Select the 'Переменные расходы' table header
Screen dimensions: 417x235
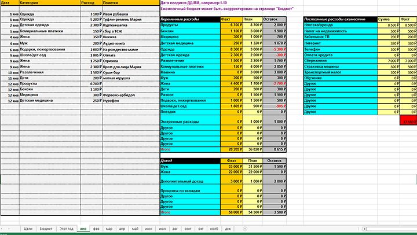(190, 20)
